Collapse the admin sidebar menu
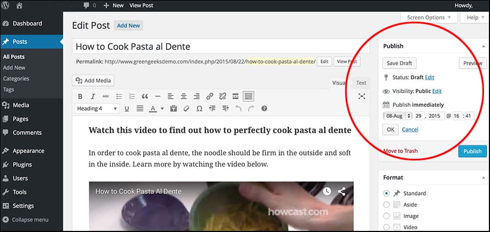 [26, 220]
